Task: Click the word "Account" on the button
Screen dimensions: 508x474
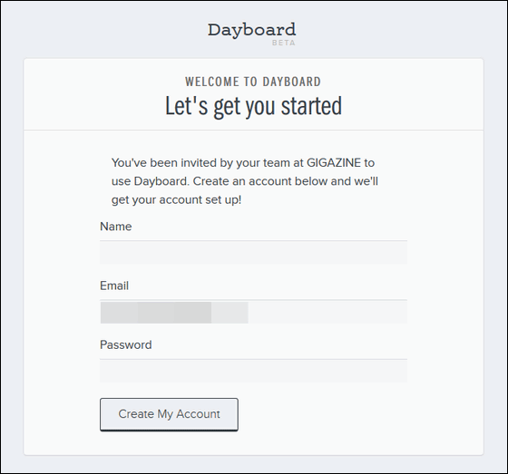Action: pyautogui.click(x=198, y=414)
